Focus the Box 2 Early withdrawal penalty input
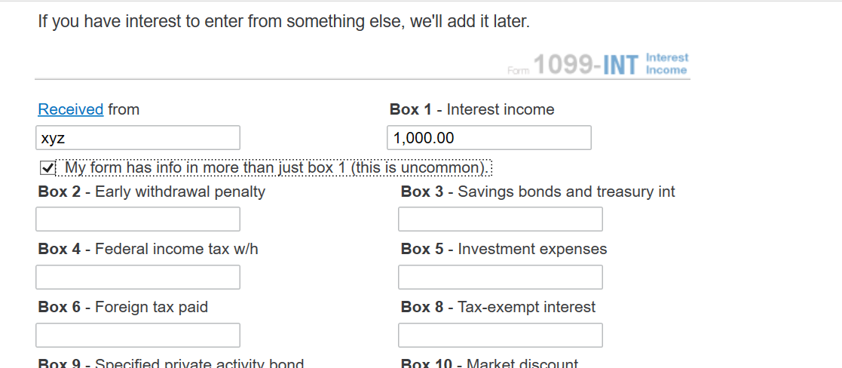842x368 pixels. pyautogui.click(x=138, y=219)
